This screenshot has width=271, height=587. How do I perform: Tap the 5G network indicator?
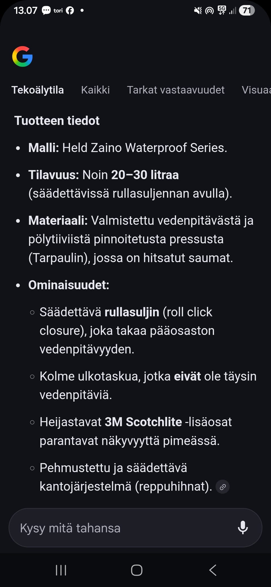tap(222, 10)
